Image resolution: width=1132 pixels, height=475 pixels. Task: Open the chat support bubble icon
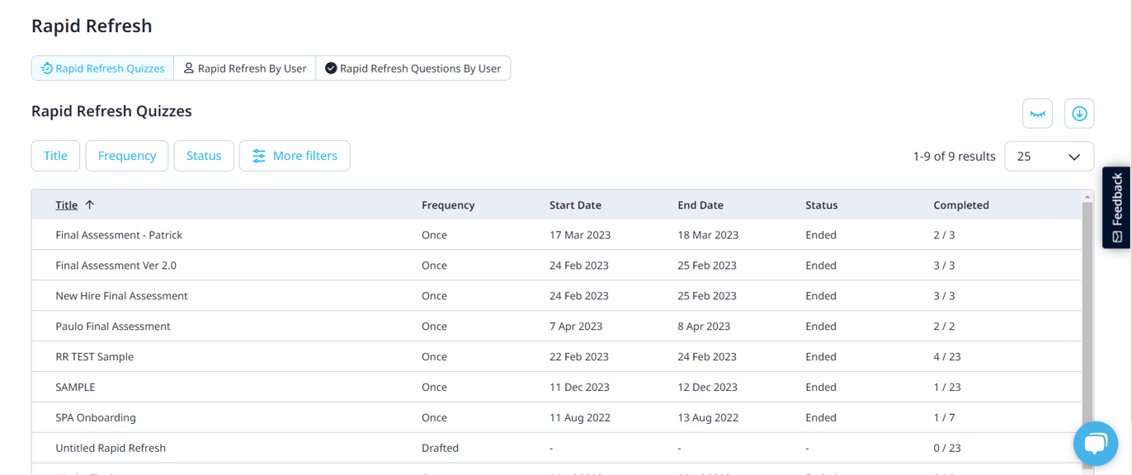tap(1095, 444)
